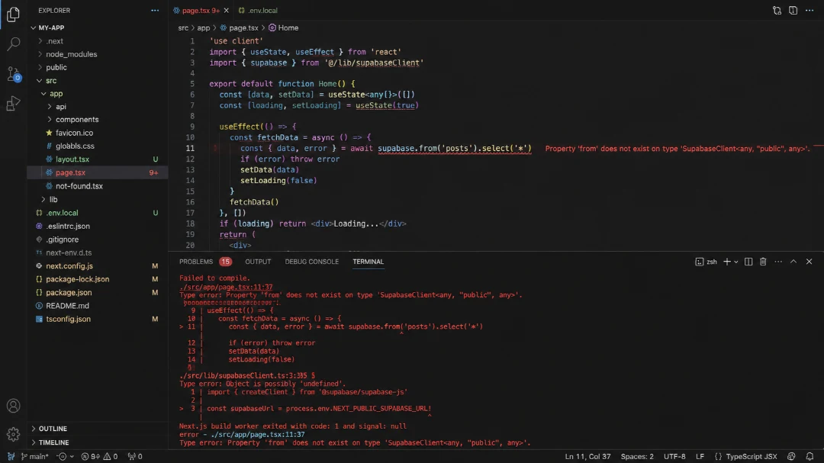The width and height of the screenshot is (824, 463).
Task: Open the terminal panel's more actions ellipsis
Action: point(778,262)
